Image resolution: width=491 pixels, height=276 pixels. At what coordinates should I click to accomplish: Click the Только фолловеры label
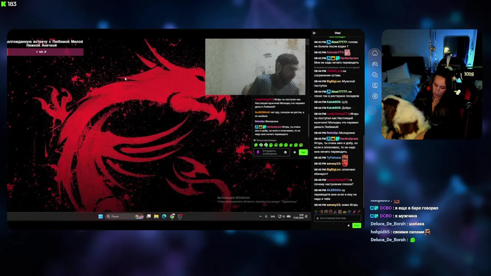(x=266, y=140)
